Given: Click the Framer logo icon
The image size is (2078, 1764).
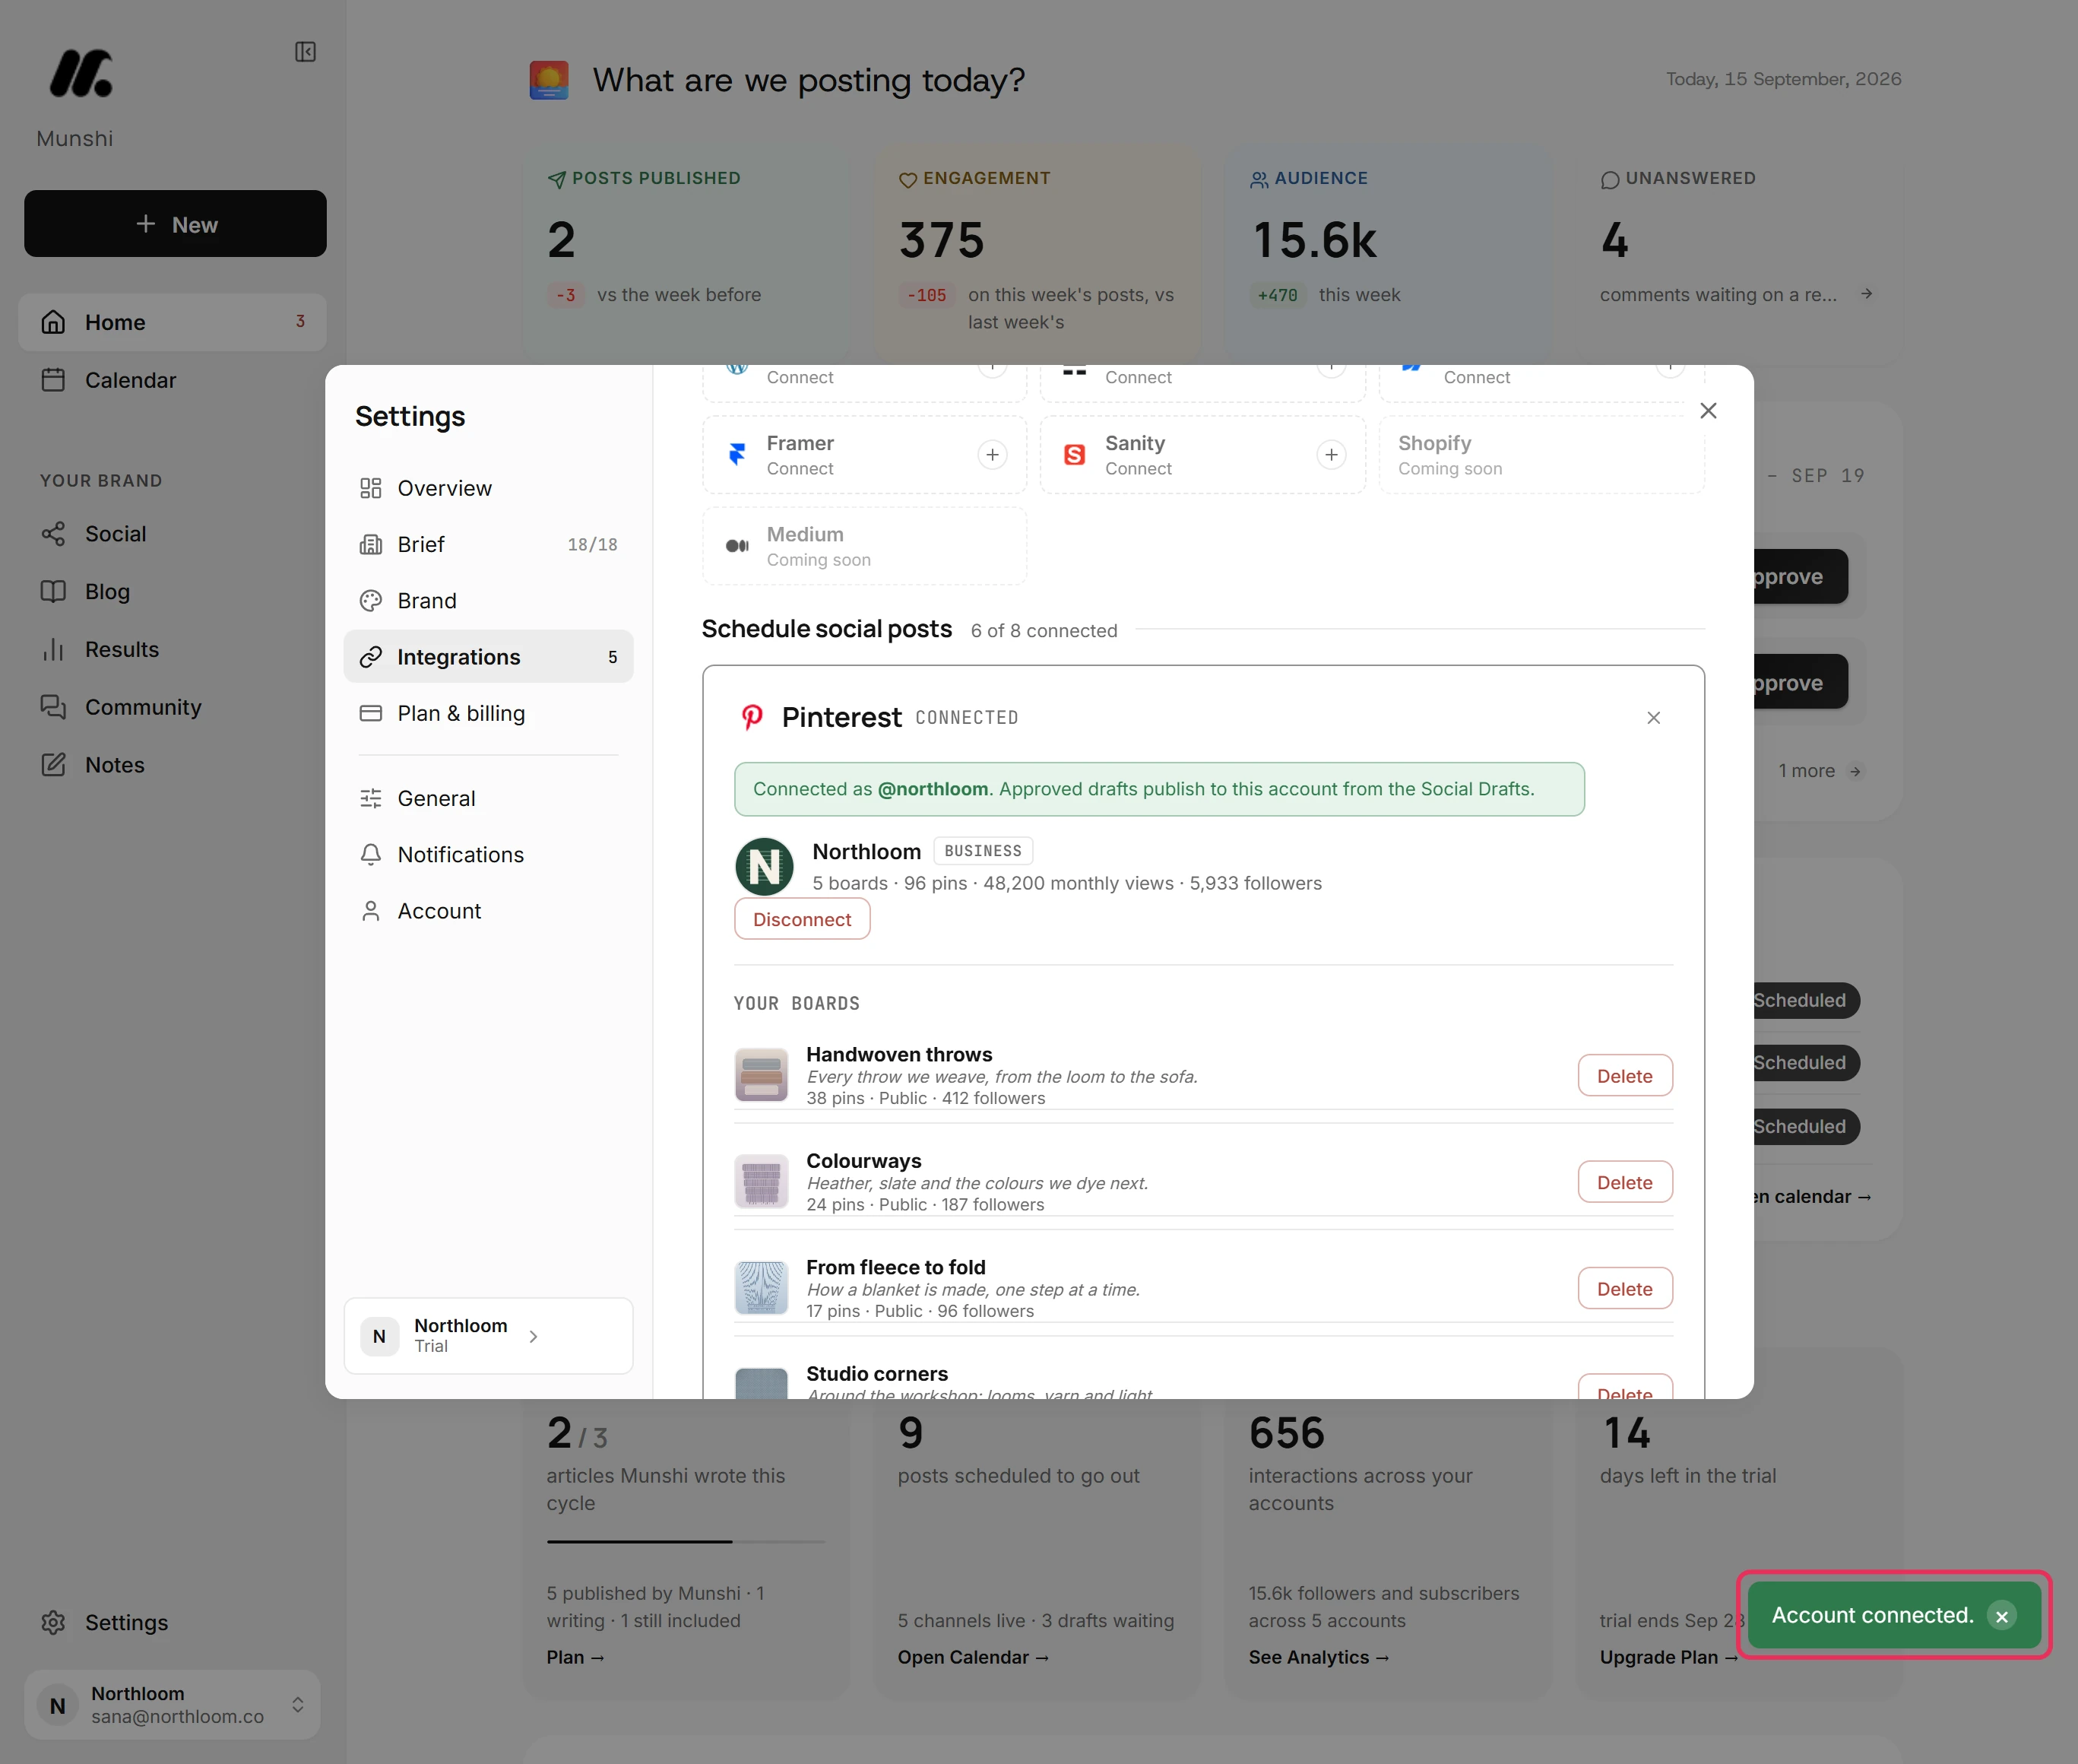Looking at the screenshot, I should pos(736,455).
